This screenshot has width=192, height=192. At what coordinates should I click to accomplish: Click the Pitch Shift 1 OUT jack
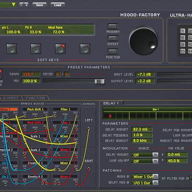pos(46,116)
